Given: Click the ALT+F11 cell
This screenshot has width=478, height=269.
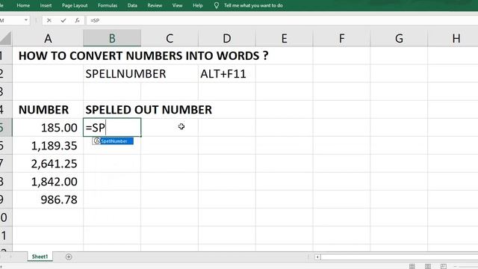Looking at the screenshot, I should pyautogui.click(x=227, y=73).
